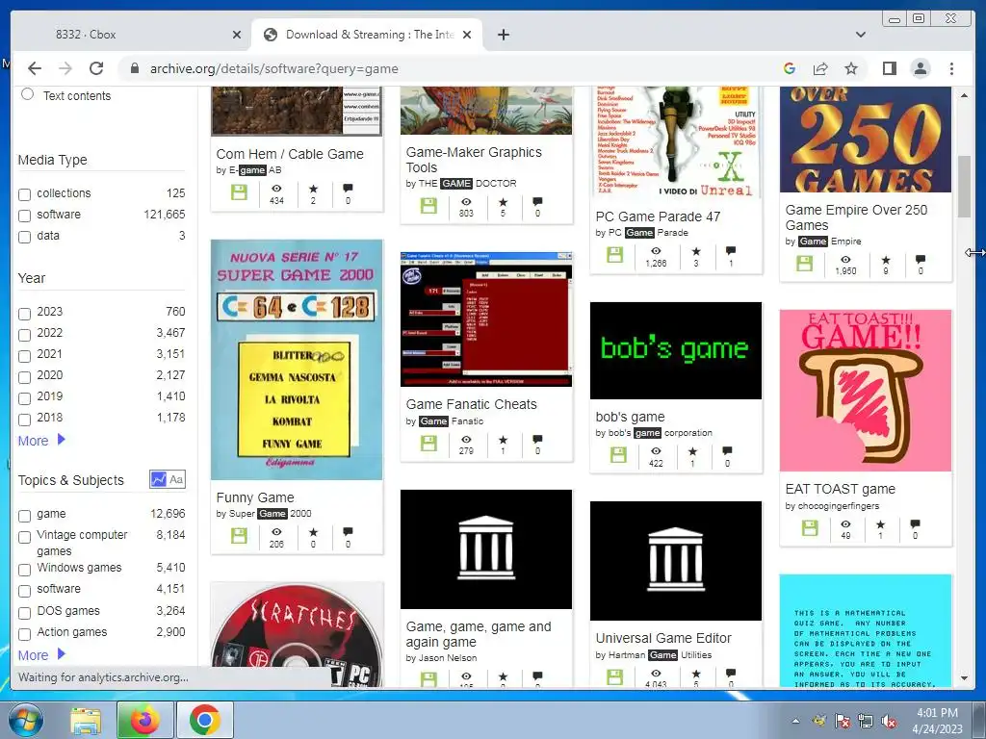The image size is (986, 739).
Task: Open PC Game Parade 47 item
Action: click(658, 217)
